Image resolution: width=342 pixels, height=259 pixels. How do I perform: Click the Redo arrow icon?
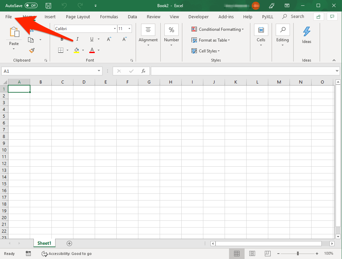click(x=80, y=6)
